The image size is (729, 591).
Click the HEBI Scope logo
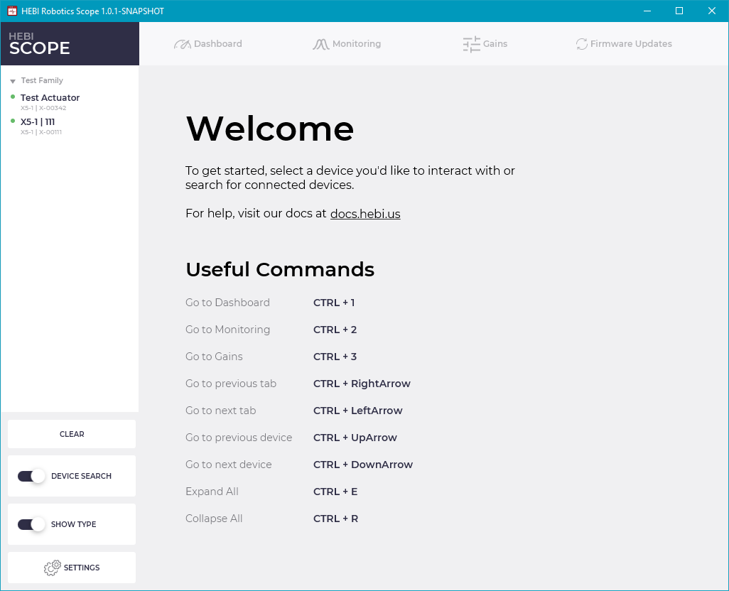tap(39, 43)
